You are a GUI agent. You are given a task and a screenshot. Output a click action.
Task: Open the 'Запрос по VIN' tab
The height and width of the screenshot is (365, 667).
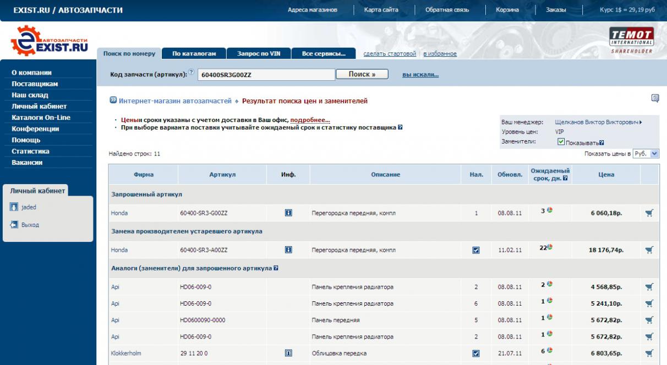pos(259,54)
